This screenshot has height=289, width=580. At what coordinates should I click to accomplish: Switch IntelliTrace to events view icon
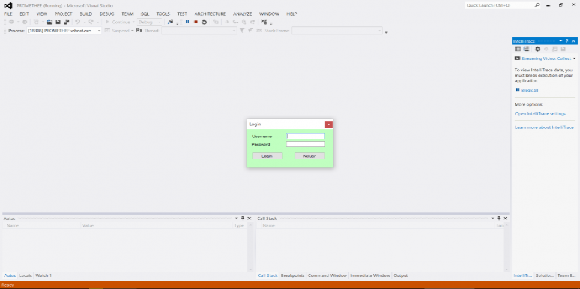518,49
